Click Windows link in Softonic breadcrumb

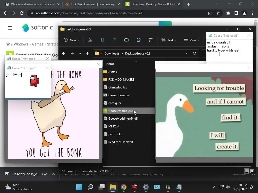pos(21,44)
